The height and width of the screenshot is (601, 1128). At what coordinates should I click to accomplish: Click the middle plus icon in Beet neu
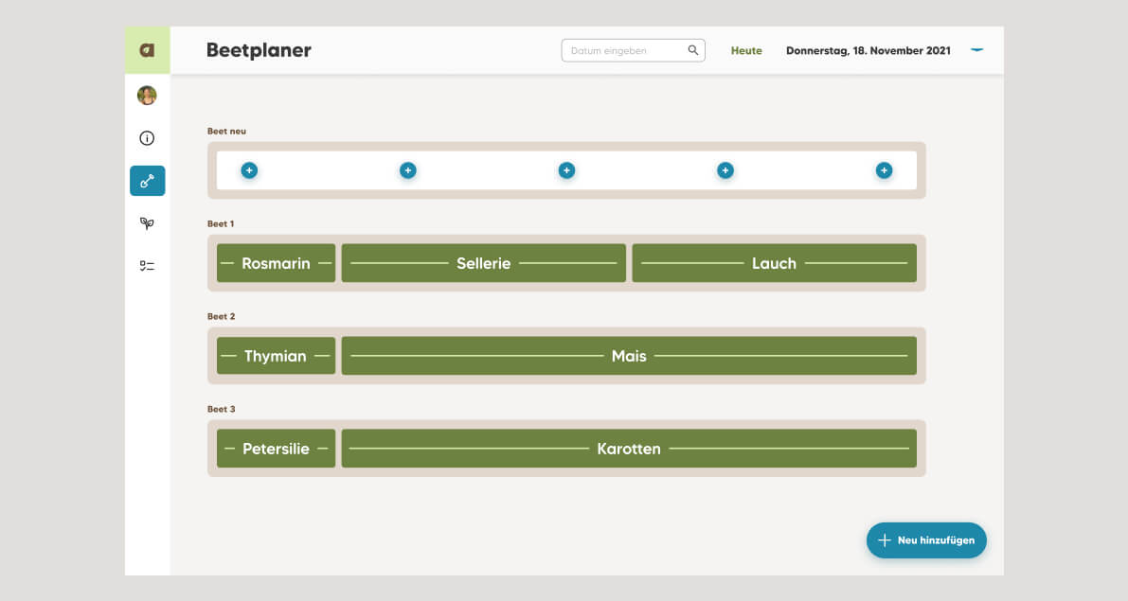click(x=566, y=170)
